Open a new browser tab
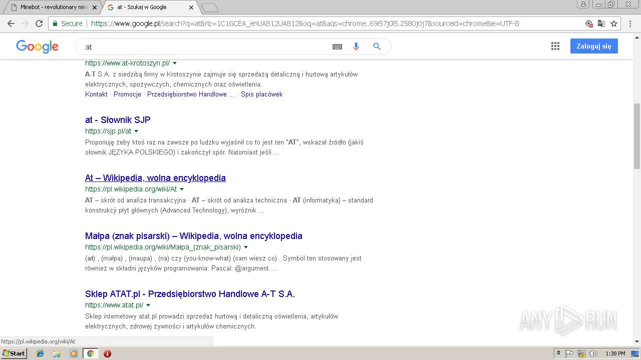The image size is (641, 360). [x=209, y=7]
